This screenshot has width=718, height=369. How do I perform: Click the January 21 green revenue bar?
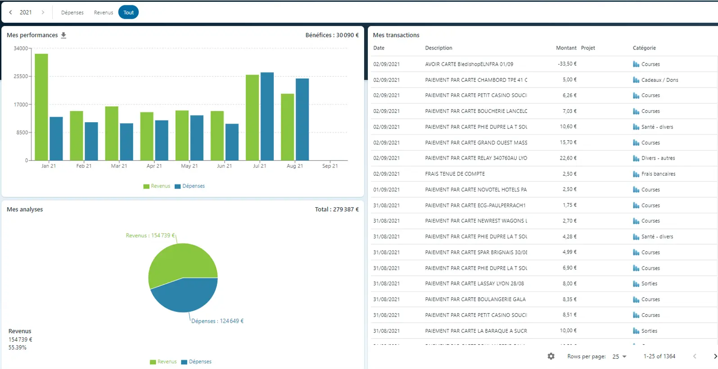coord(41,107)
